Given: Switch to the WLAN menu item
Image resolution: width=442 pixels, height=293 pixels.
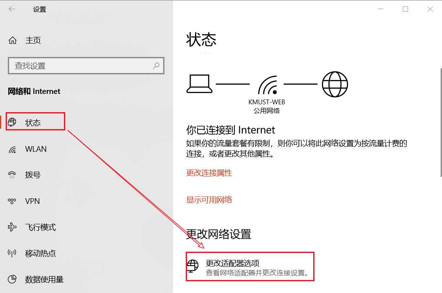Looking at the screenshot, I should [36, 149].
